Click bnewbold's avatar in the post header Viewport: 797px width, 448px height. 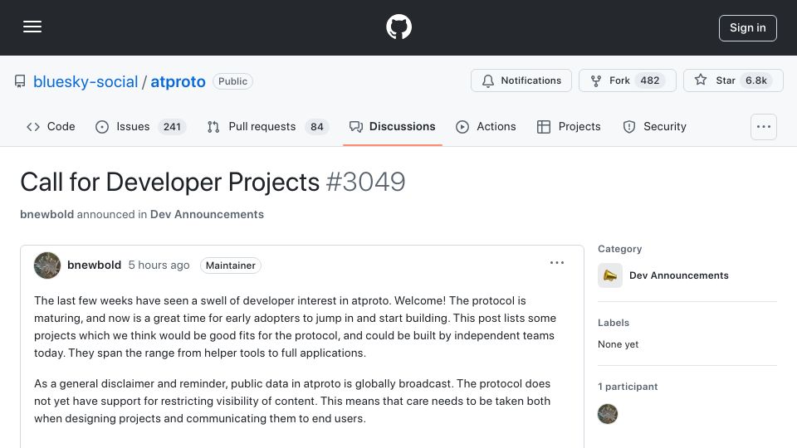point(47,265)
